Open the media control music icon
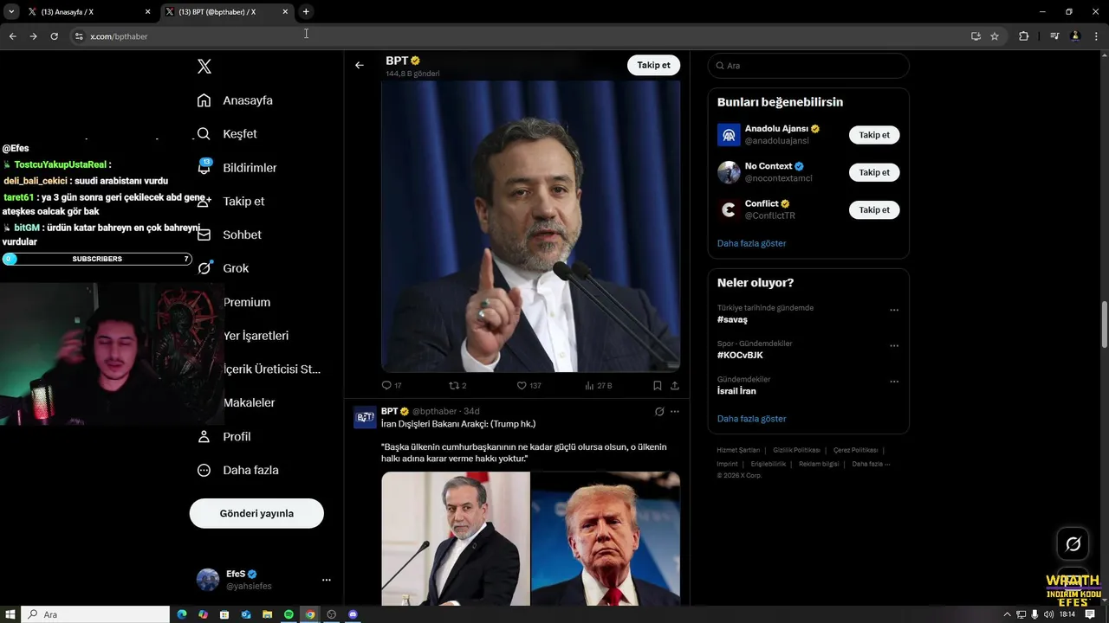The width and height of the screenshot is (1109, 623). (1054, 36)
